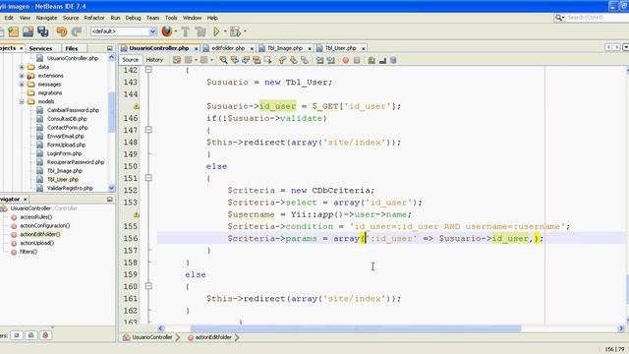Click the Last Edit editor toolbar icon
The height and width of the screenshot is (354, 629).
click(x=177, y=60)
